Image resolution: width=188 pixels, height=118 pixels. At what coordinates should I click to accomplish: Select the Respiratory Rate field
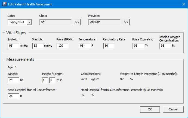point(109,46)
